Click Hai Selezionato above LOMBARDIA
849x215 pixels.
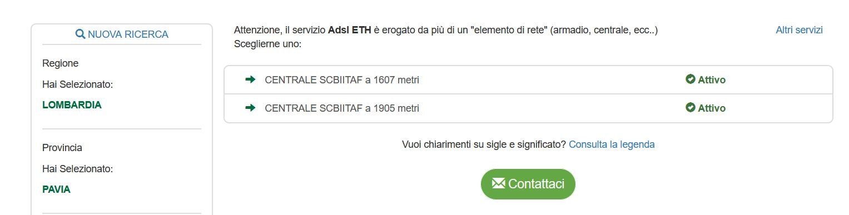pos(78,84)
